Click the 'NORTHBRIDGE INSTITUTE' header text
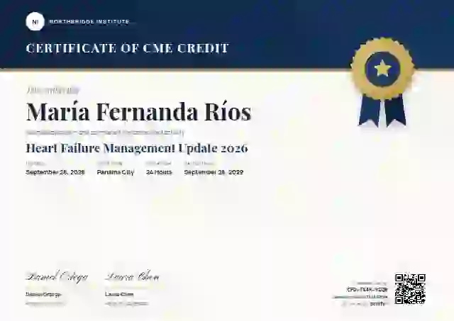This screenshot has width=454, height=321. (89, 21)
